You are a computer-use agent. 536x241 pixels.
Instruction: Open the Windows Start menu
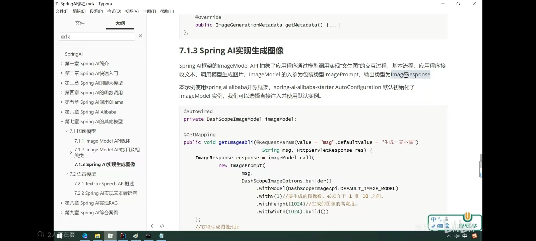point(60,236)
